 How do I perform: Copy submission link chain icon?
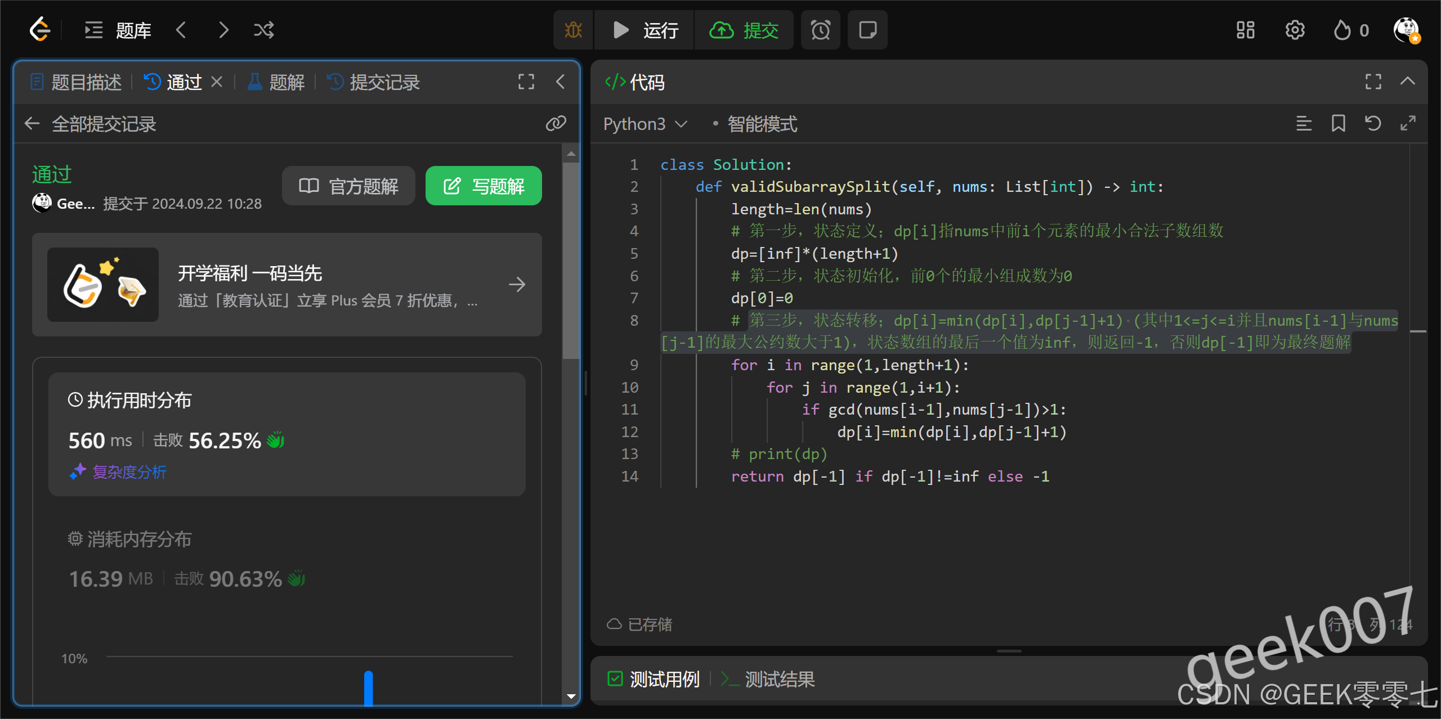coord(556,123)
